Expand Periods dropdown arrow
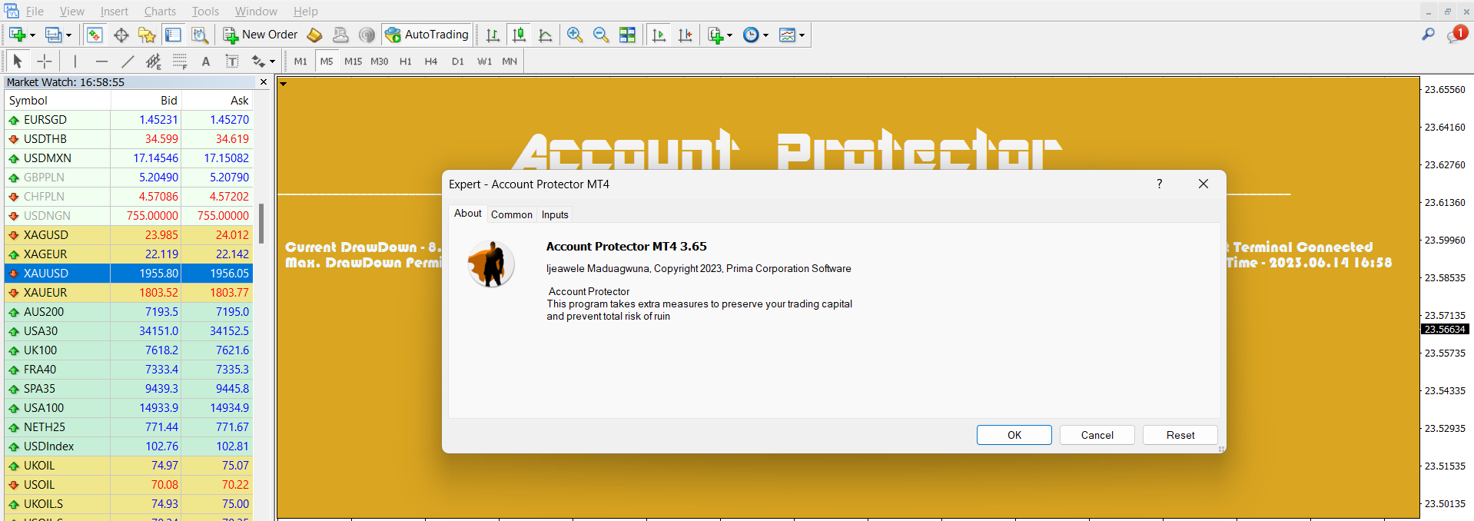 tap(765, 35)
